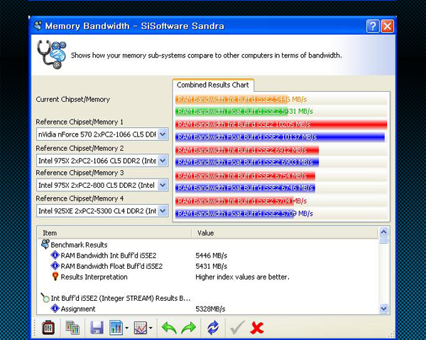Click the blue Float 5709 MB/s bar
This screenshot has width=426, height=340.
(x=234, y=213)
